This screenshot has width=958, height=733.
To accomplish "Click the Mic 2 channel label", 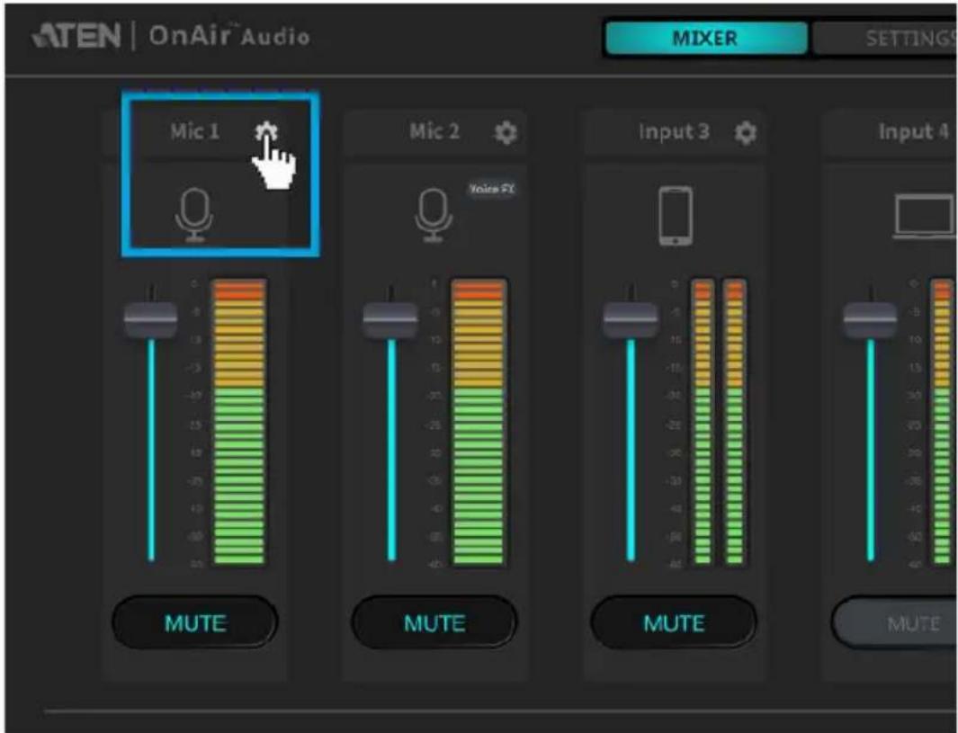I will (434, 131).
